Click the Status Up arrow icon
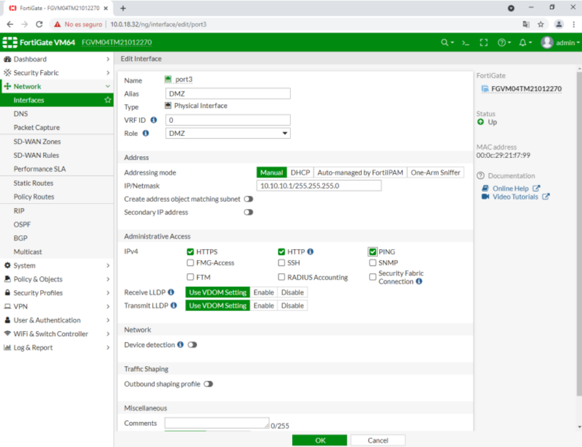 click(480, 122)
